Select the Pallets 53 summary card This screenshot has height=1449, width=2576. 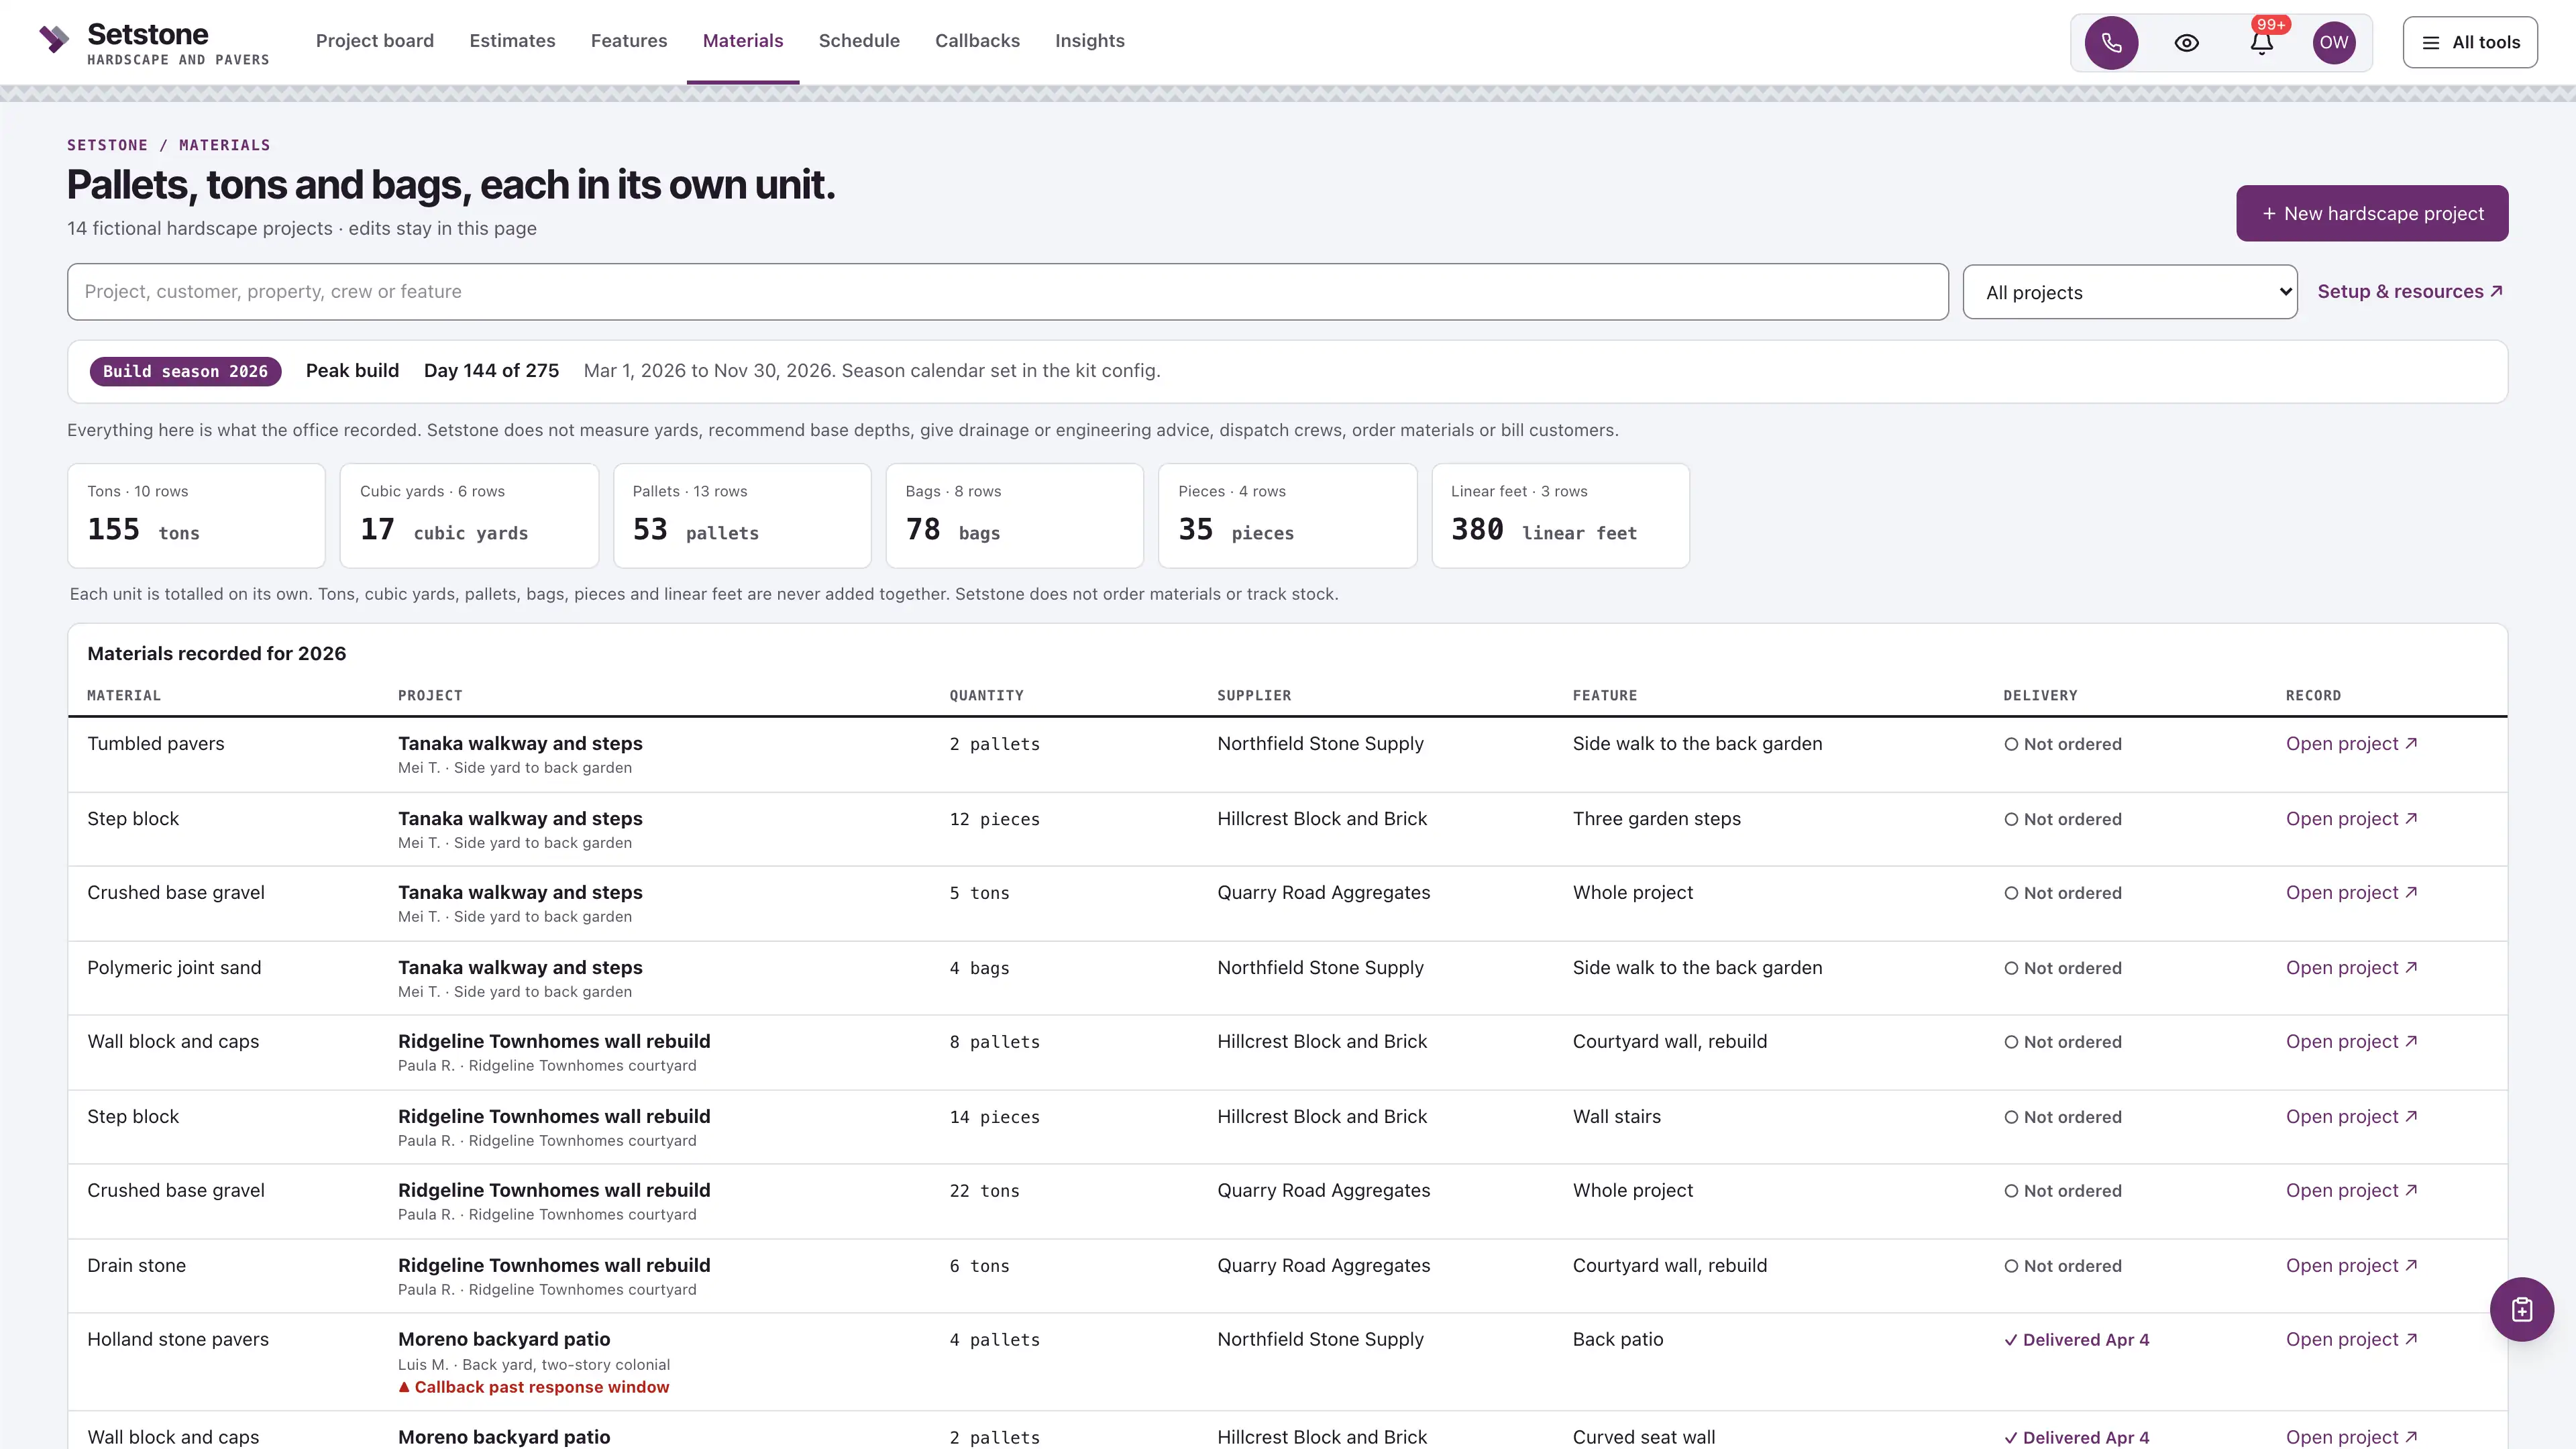coord(742,516)
